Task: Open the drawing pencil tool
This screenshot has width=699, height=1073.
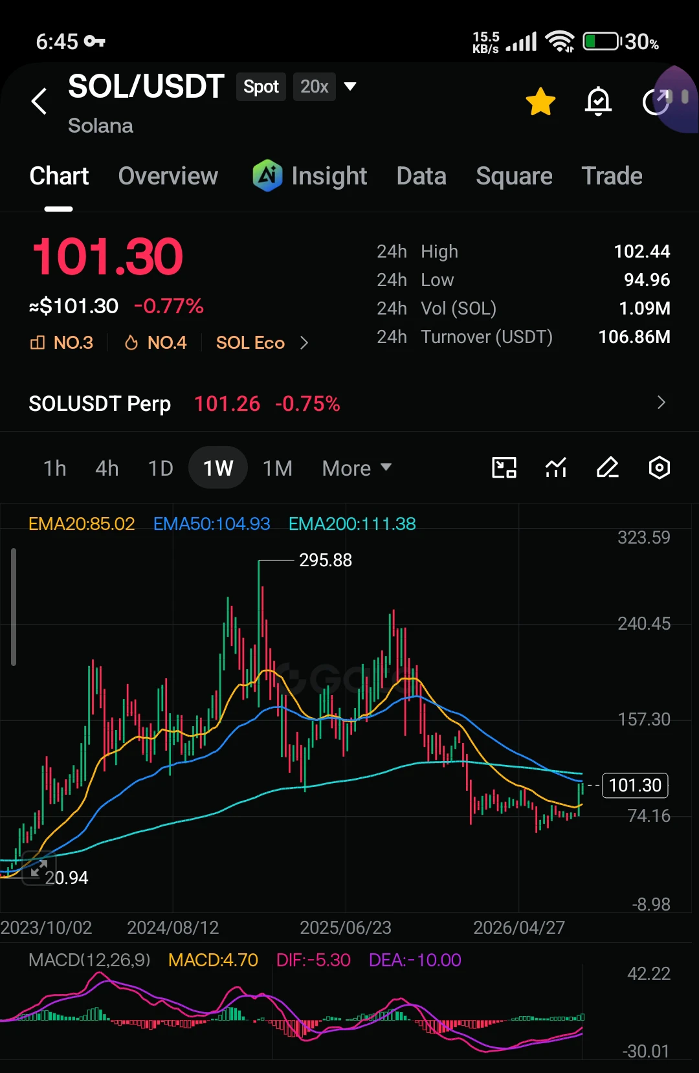Action: point(608,467)
